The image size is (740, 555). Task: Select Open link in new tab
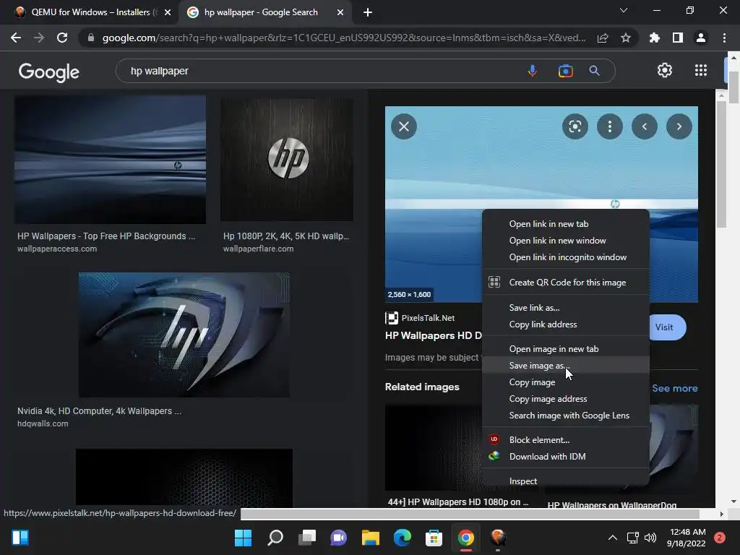coord(566,224)
